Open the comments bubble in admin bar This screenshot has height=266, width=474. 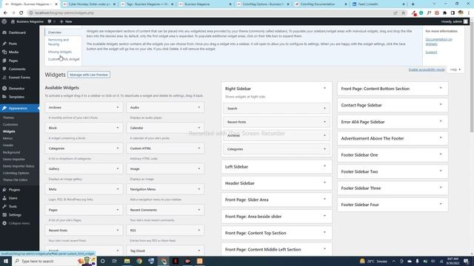click(50, 21)
